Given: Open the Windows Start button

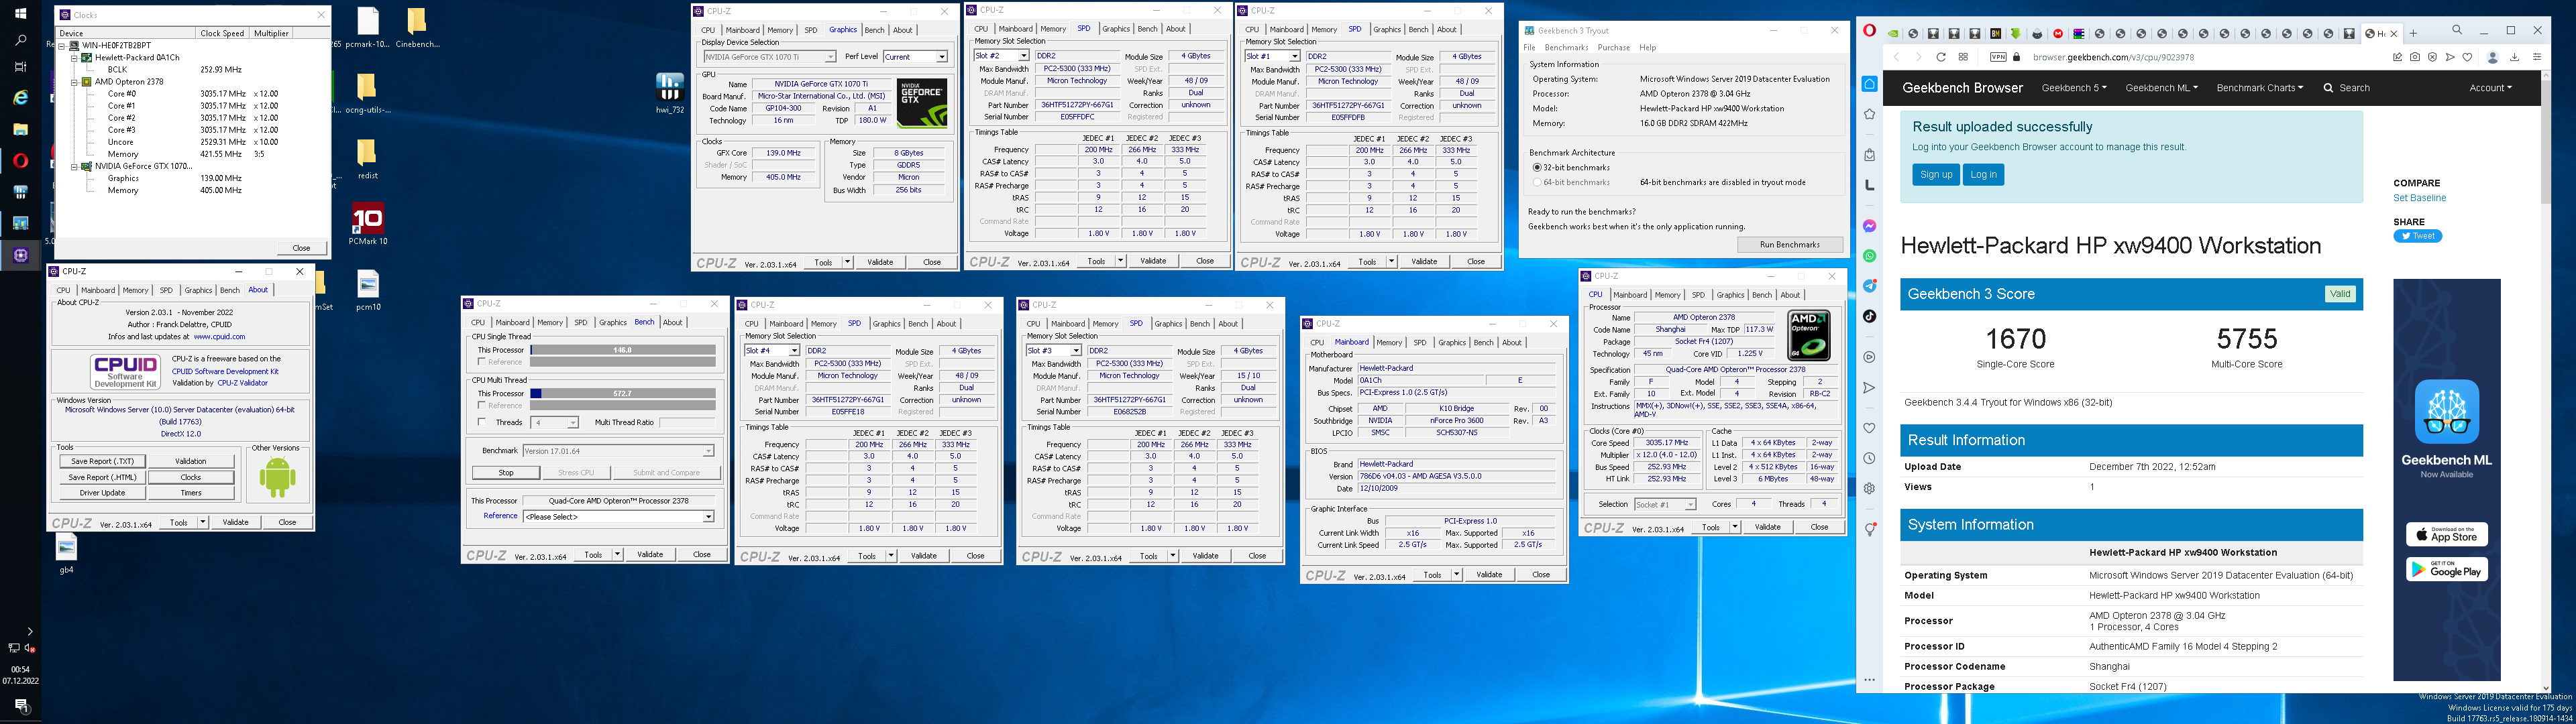Looking at the screenshot, I should [20, 14].
